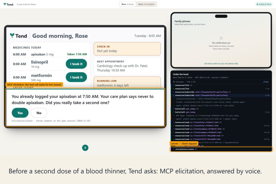Click the A care circle for Alexa+ tagline
The image size is (276, 184).
pos(27,4)
